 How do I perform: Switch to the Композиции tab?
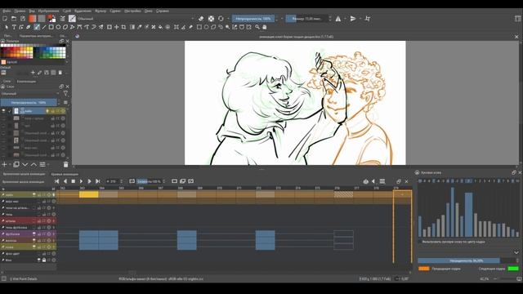[26, 82]
